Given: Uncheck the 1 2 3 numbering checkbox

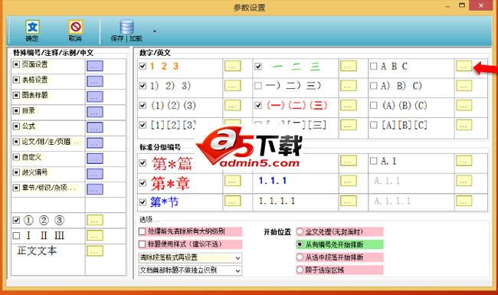Looking at the screenshot, I should [x=143, y=66].
